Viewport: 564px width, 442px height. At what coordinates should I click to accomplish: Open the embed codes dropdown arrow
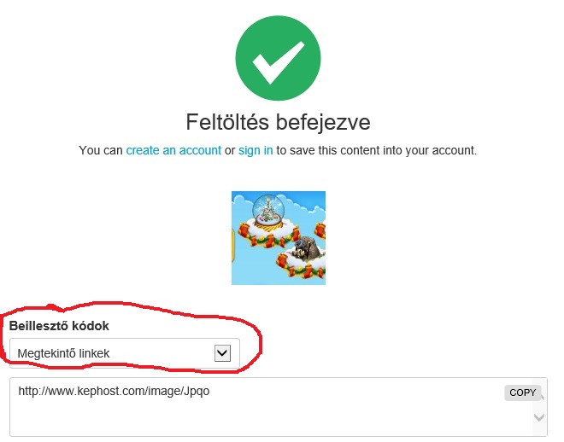[x=222, y=352]
